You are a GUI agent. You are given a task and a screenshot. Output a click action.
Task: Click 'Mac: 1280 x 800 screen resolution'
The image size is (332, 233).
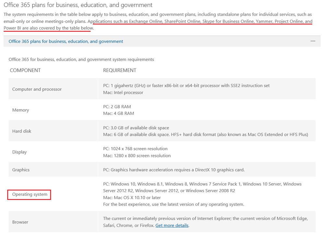(137, 156)
